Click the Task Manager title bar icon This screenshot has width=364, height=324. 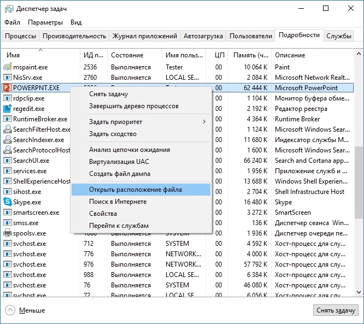9,9
